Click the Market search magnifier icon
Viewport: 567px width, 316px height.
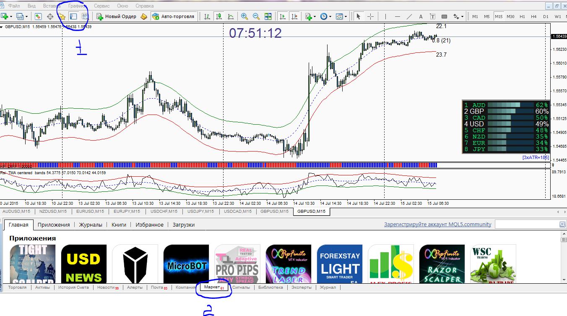pos(563,225)
